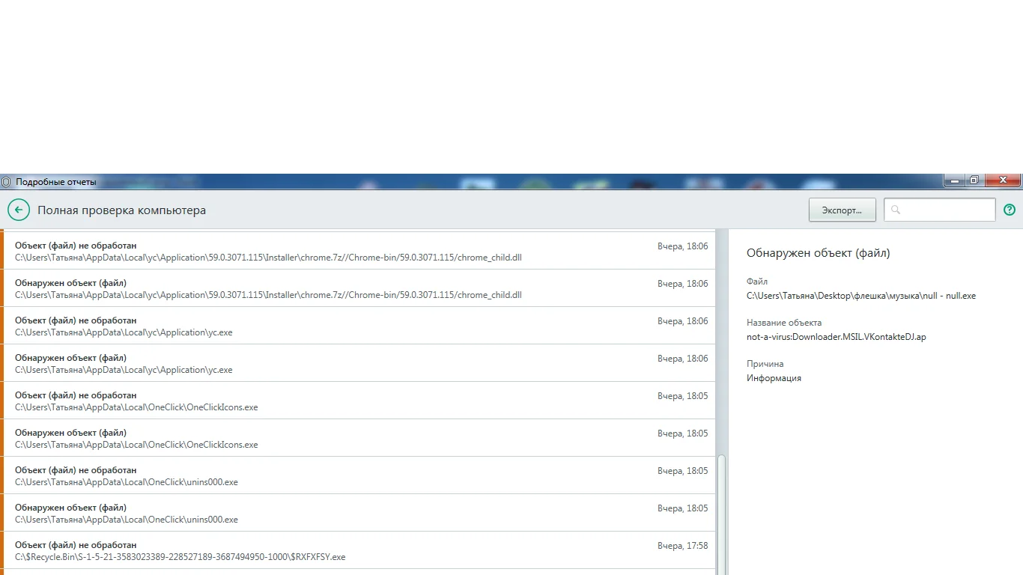Image resolution: width=1023 pixels, height=575 pixels.
Task: Click the 'Полная проверка компьютера' heading
Action: pyautogui.click(x=122, y=210)
